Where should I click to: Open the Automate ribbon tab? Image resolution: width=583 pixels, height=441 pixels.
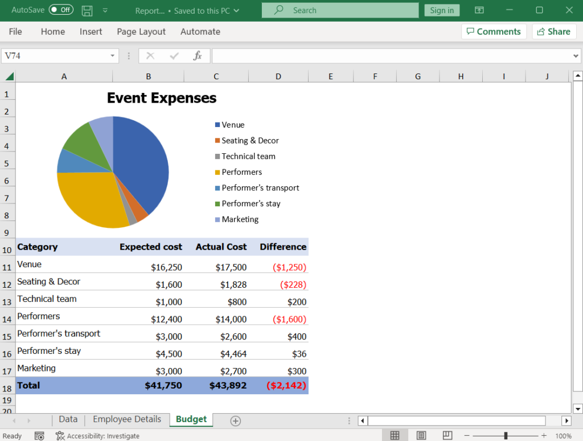(200, 32)
